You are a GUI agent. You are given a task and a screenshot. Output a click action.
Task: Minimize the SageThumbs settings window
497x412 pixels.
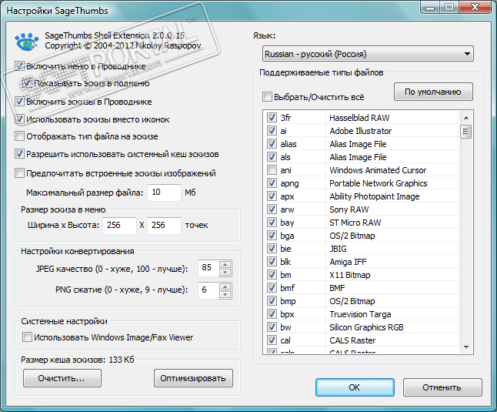coord(430,7)
